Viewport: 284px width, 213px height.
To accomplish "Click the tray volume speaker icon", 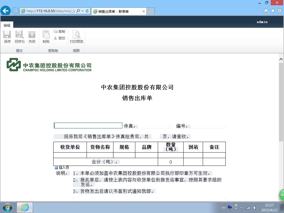I will [255, 208].
